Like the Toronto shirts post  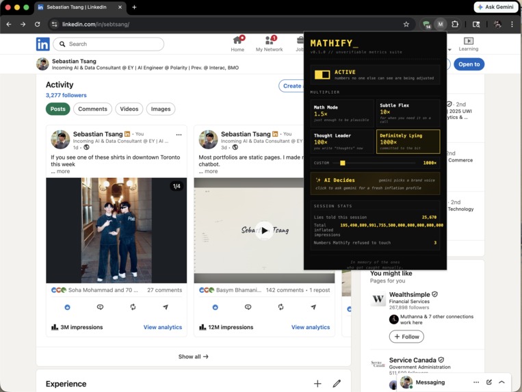point(67,307)
